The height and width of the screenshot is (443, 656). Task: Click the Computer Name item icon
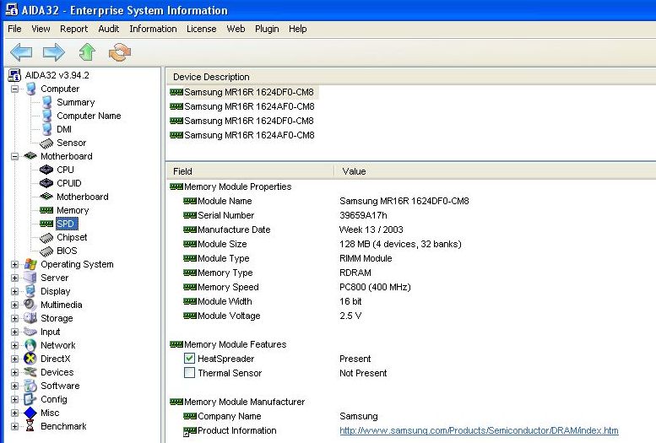click(47, 116)
